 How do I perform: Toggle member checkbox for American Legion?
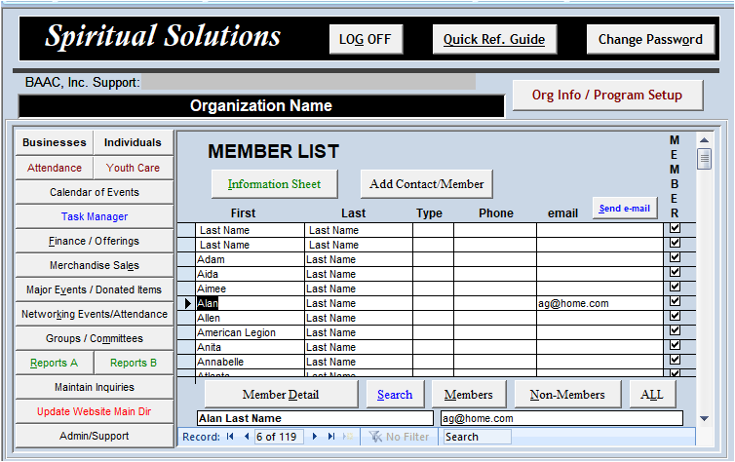pos(675,331)
